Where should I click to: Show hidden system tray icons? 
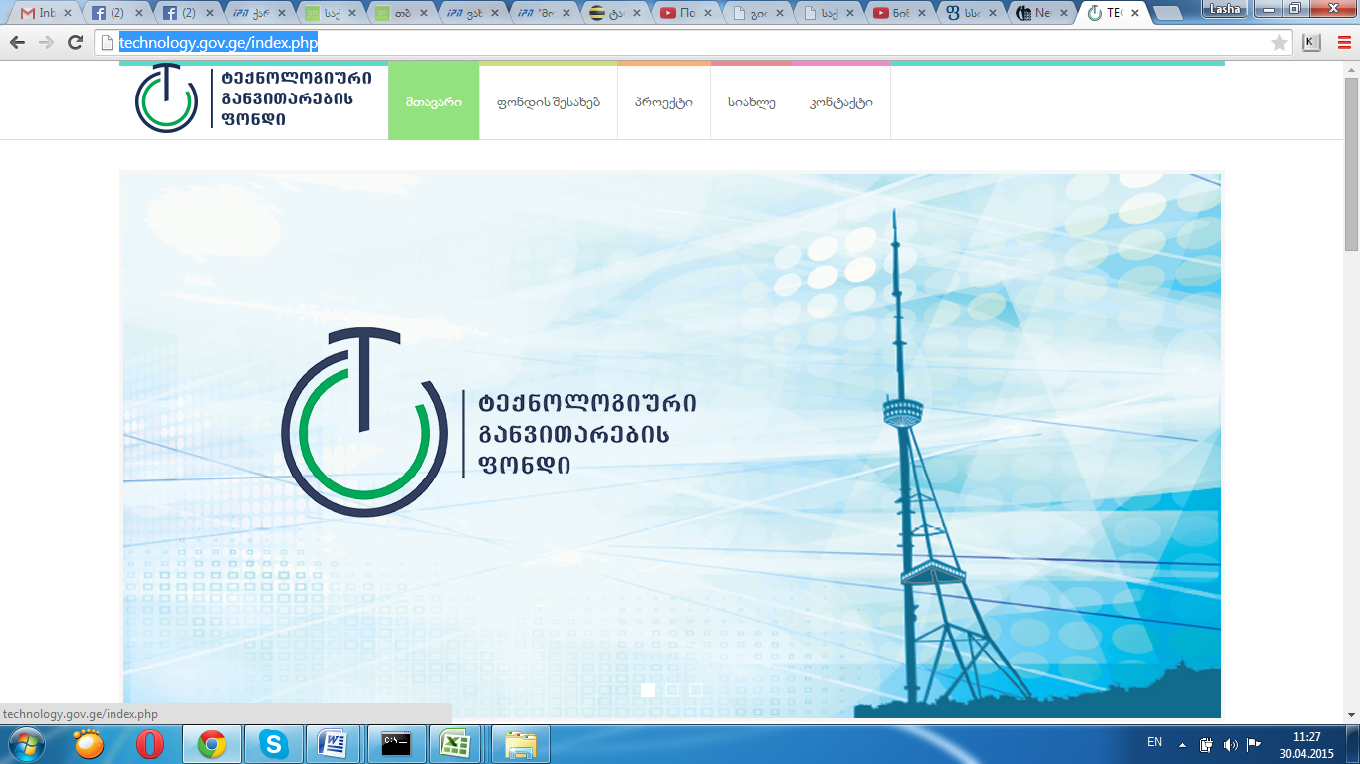click(1182, 744)
